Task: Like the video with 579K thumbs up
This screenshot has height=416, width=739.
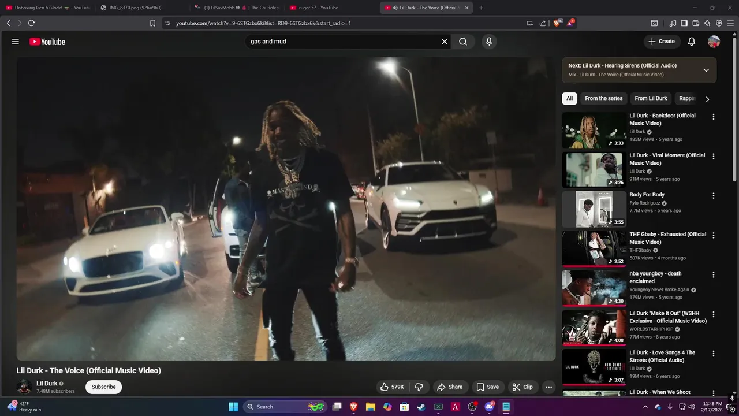Action: click(x=391, y=387)
